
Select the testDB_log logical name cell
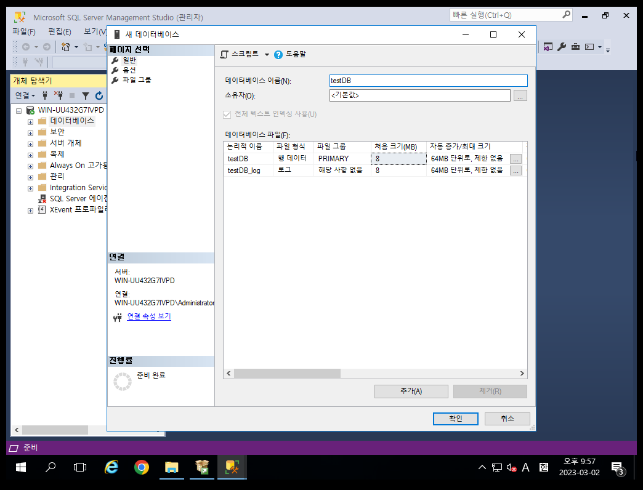click(x=248, y=171)
